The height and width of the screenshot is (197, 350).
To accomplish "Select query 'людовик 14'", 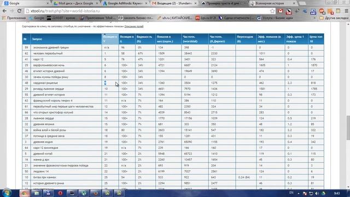I will [41, 171].
